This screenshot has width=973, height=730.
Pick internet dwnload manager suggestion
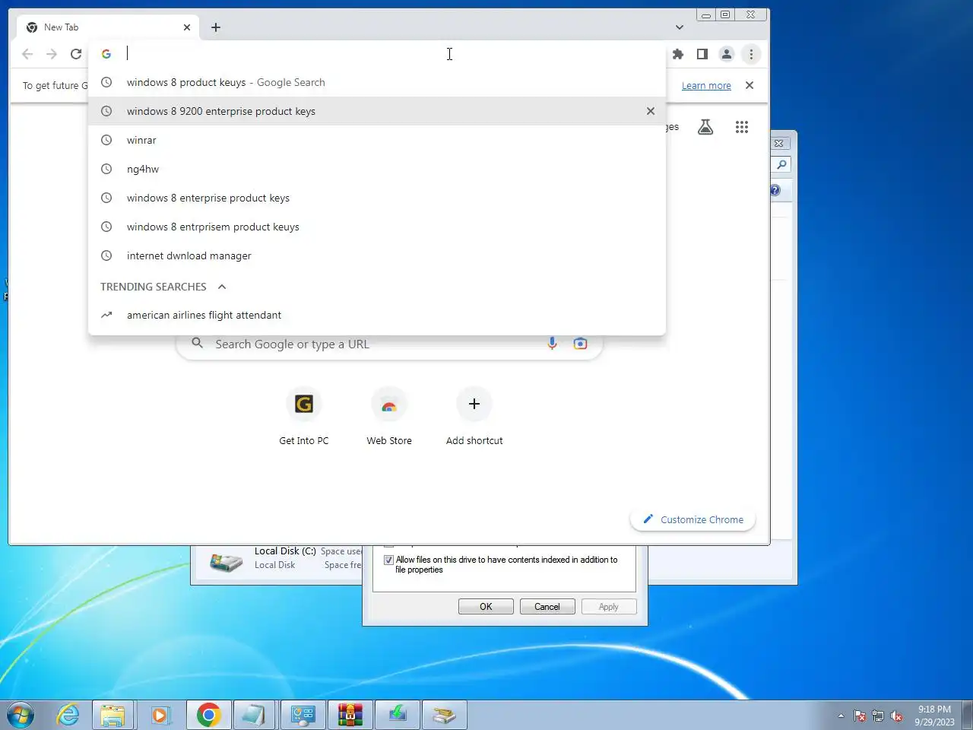pos(377,255)
